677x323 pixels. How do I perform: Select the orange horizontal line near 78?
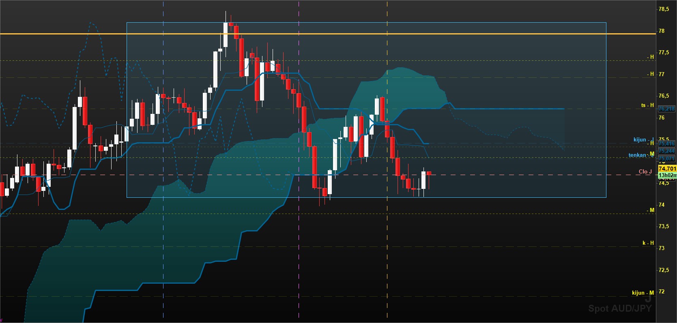click(328, 34)
